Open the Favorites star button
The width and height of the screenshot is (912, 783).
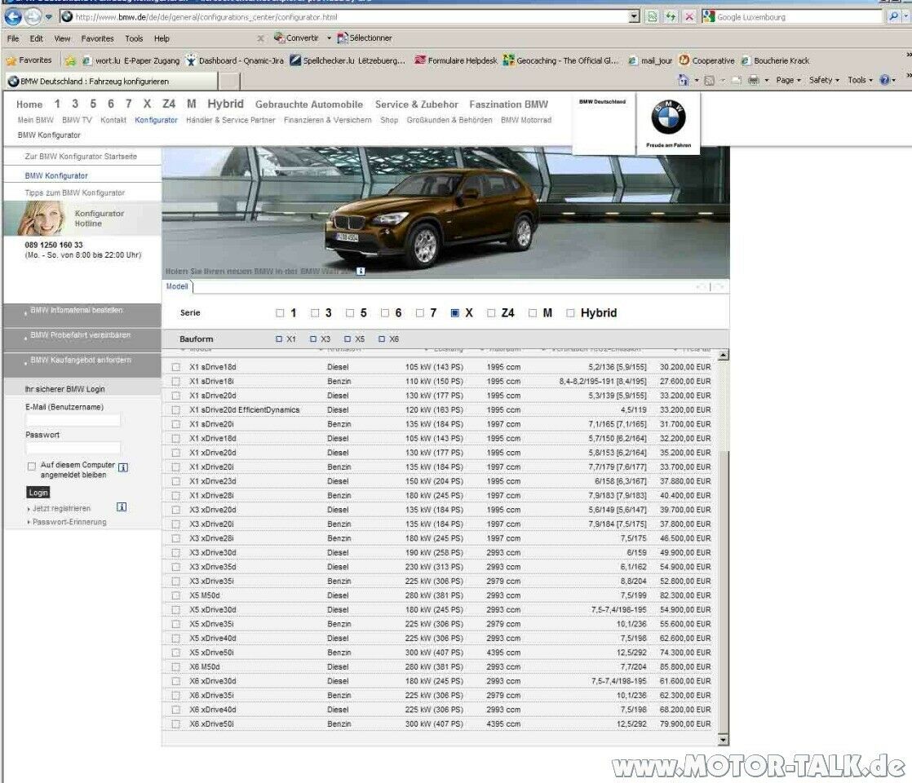[x=29, y=60]
